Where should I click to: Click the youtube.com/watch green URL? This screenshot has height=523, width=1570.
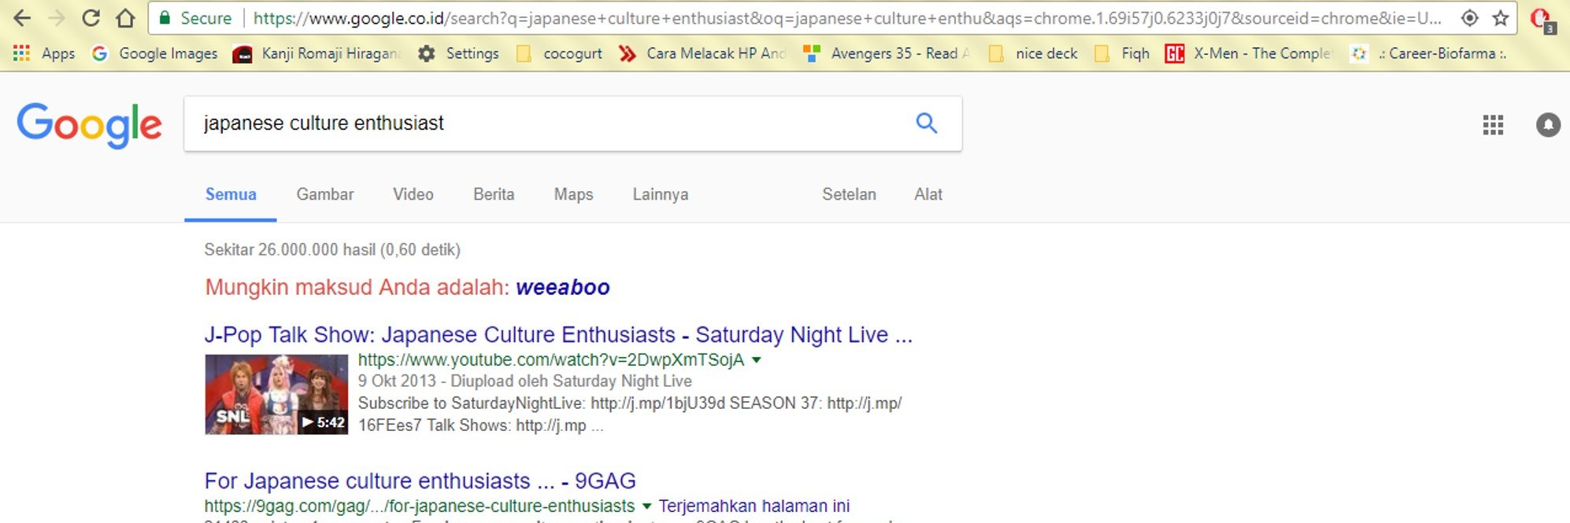551,360
